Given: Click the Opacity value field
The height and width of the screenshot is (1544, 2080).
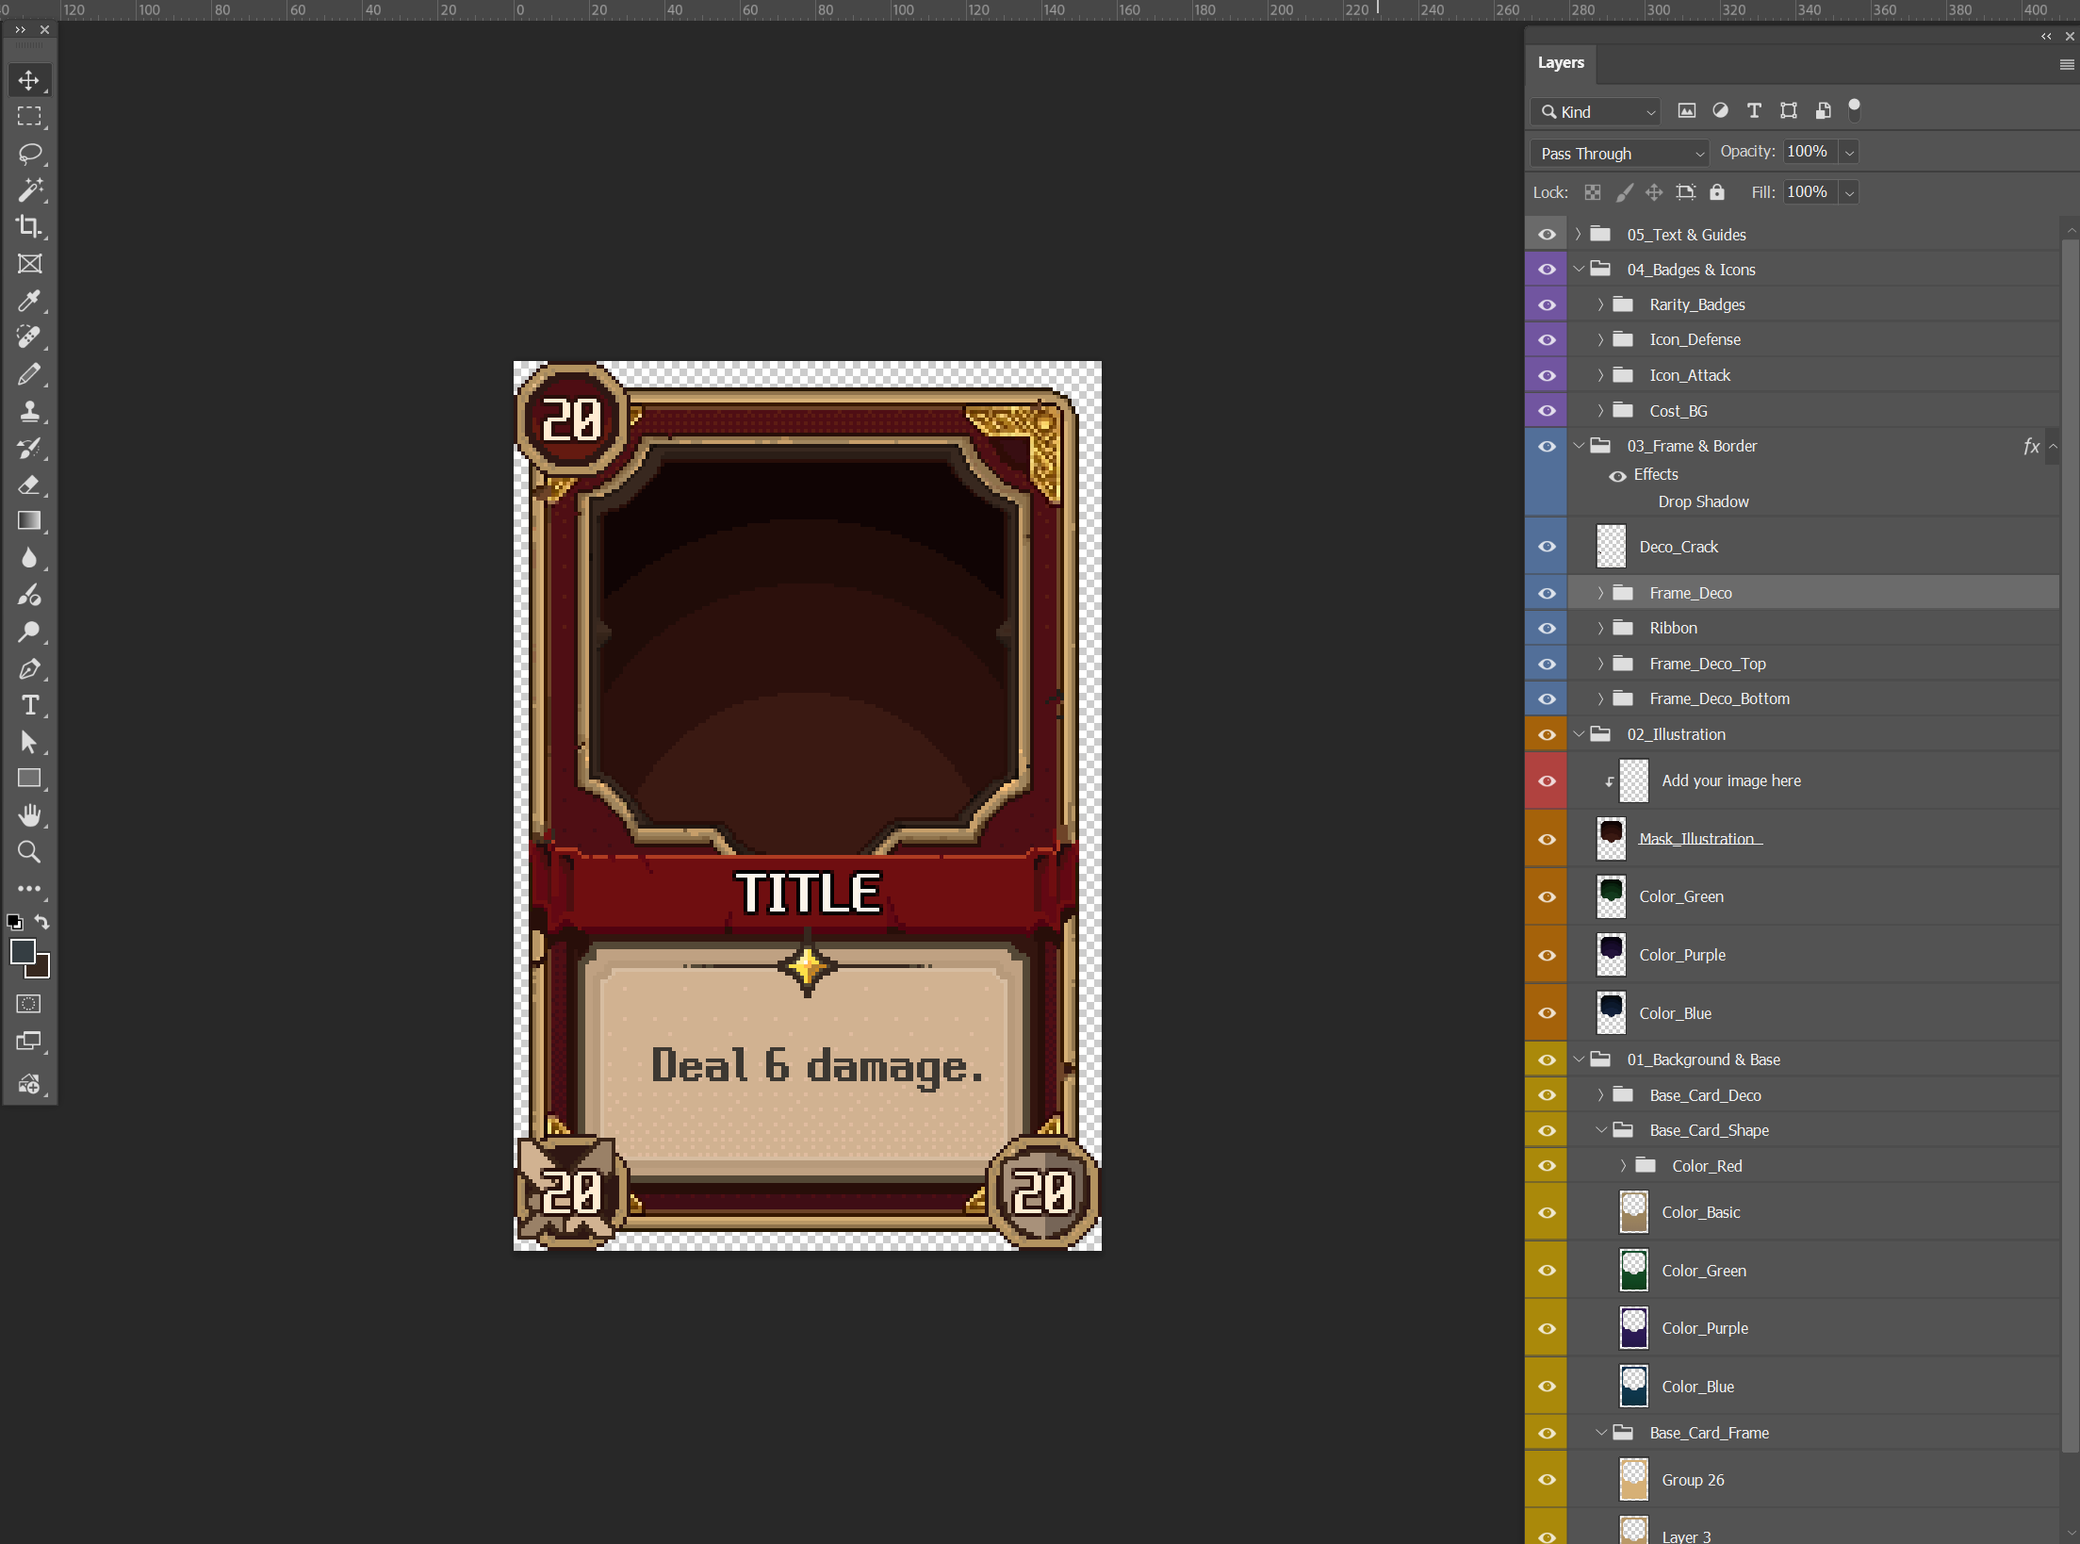Looking at the screenshot, I should coord(1808,152).
